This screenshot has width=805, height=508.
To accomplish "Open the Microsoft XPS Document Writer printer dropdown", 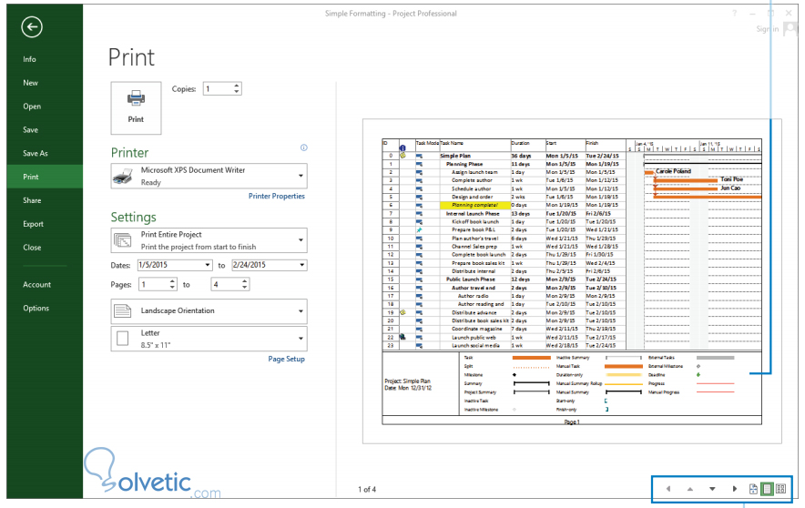I will (209, 176).
